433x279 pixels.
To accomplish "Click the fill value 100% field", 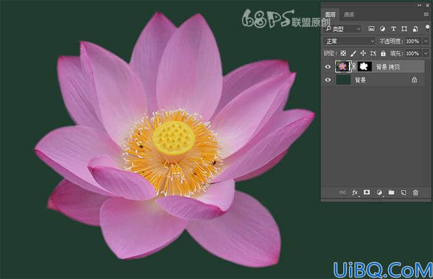I will (x=412, y=54).
